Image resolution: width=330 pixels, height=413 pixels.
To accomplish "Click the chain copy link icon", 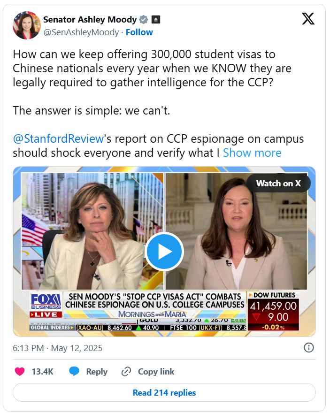I will click(126, 372).
